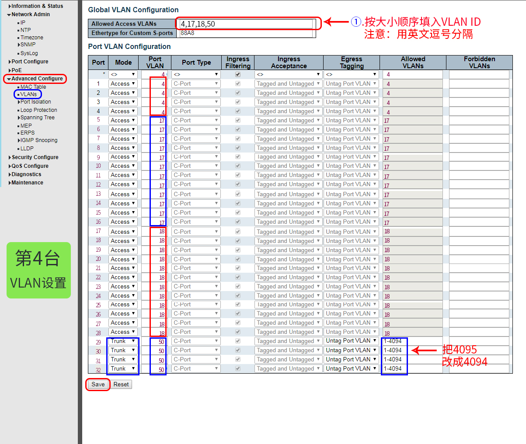Viewport: 526px width, 444px height.
Task: Open the MAC Table page
Action: pos(33,87)
